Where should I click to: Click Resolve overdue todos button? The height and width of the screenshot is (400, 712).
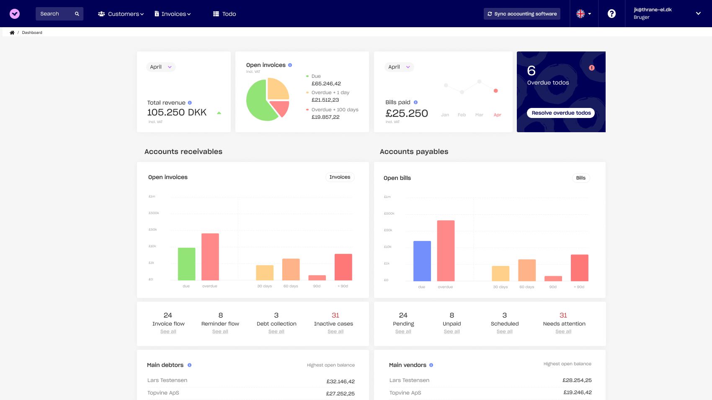561,113
